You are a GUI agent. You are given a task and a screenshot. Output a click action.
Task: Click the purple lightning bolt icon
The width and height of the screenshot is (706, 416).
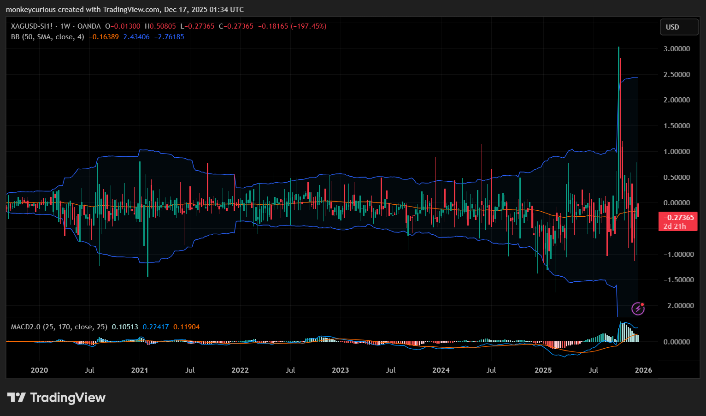click(638, 309)
